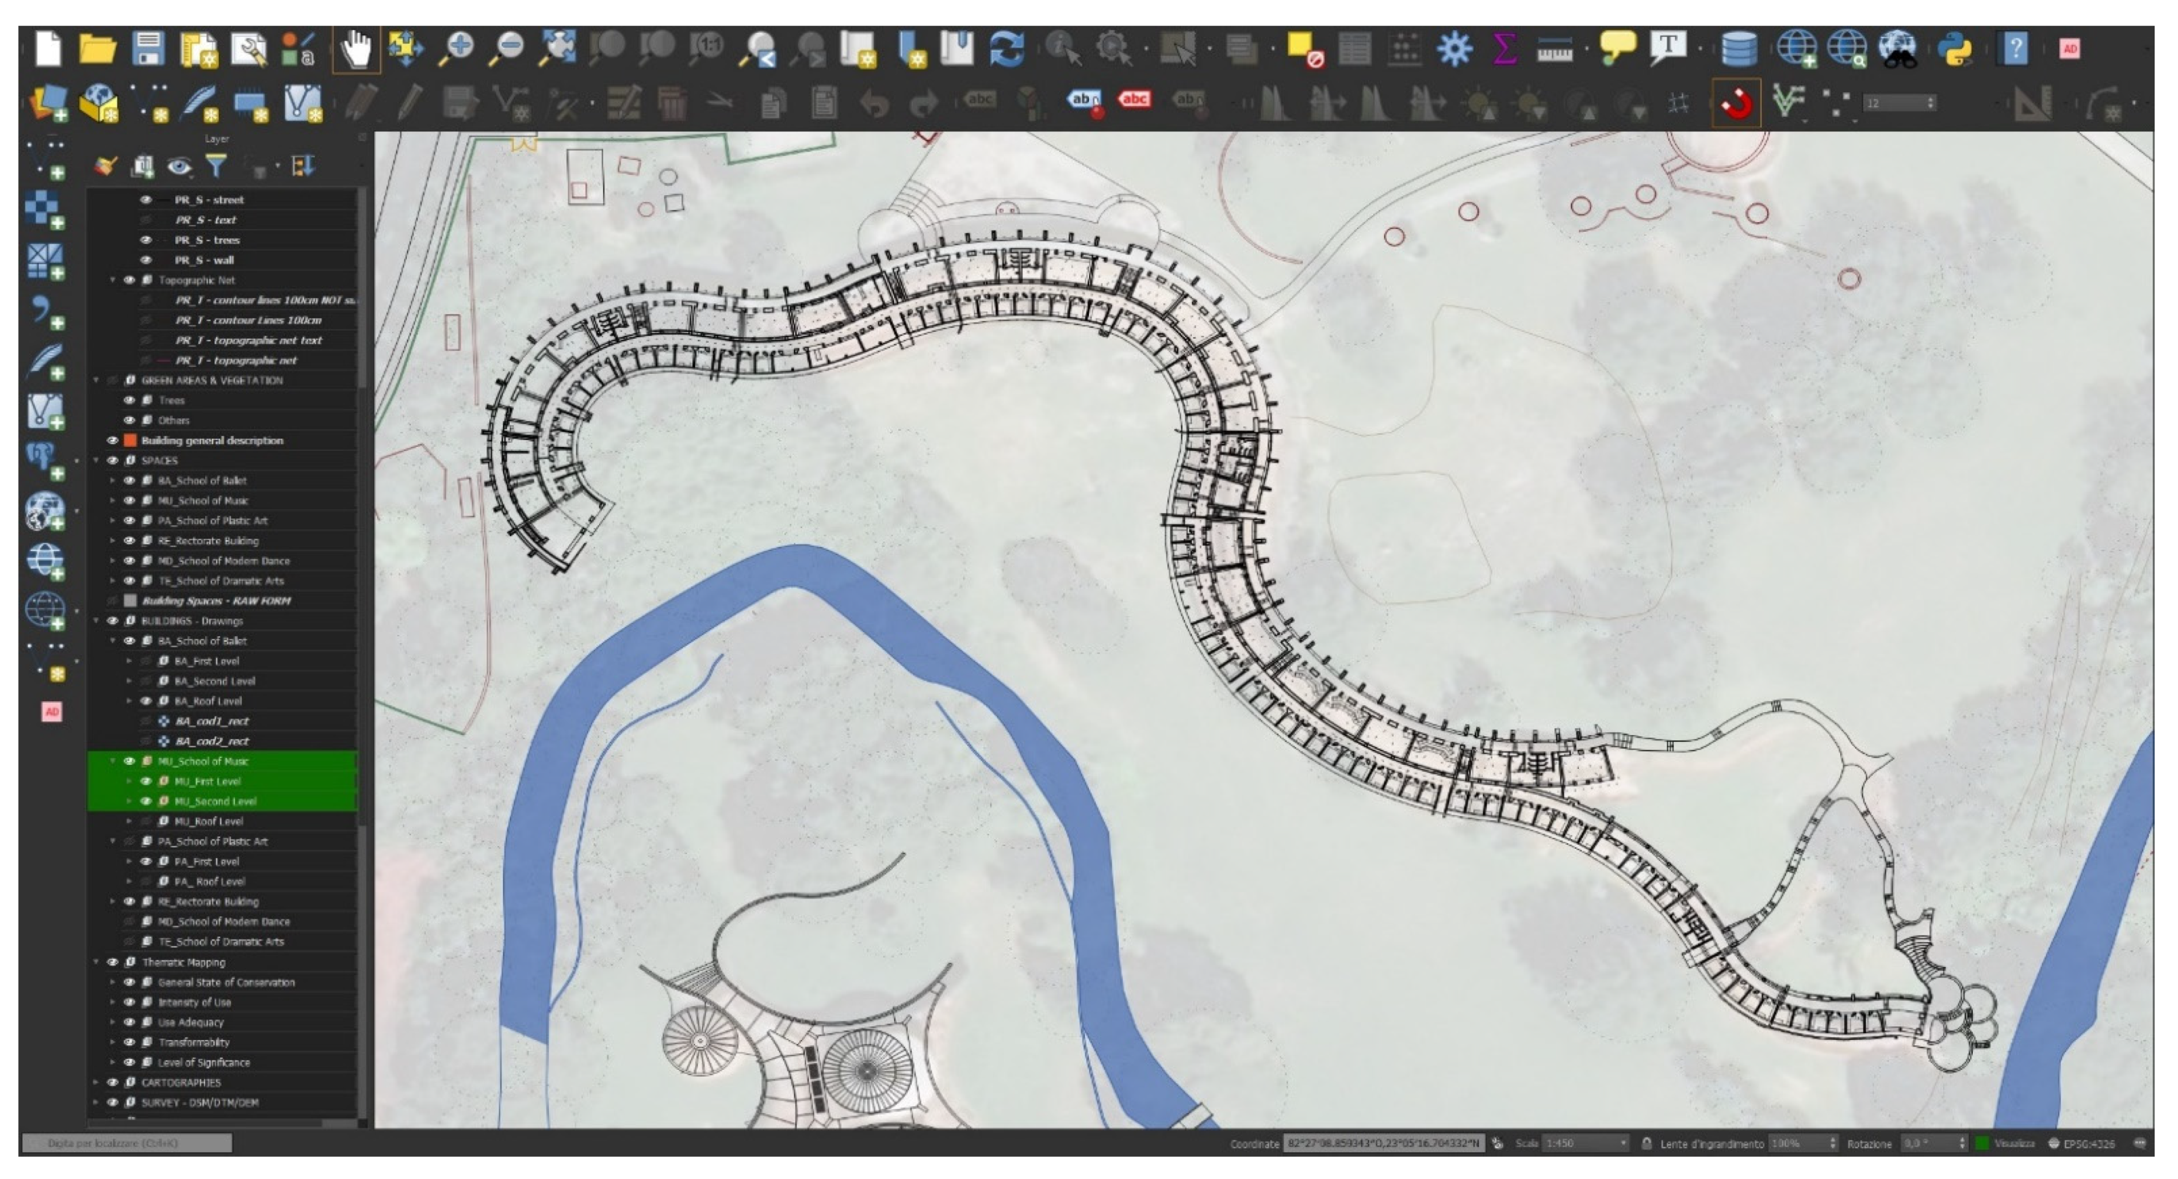Expand the BA_First Level group
The image size is (2178, 1179).
click(x=129, y=662)
